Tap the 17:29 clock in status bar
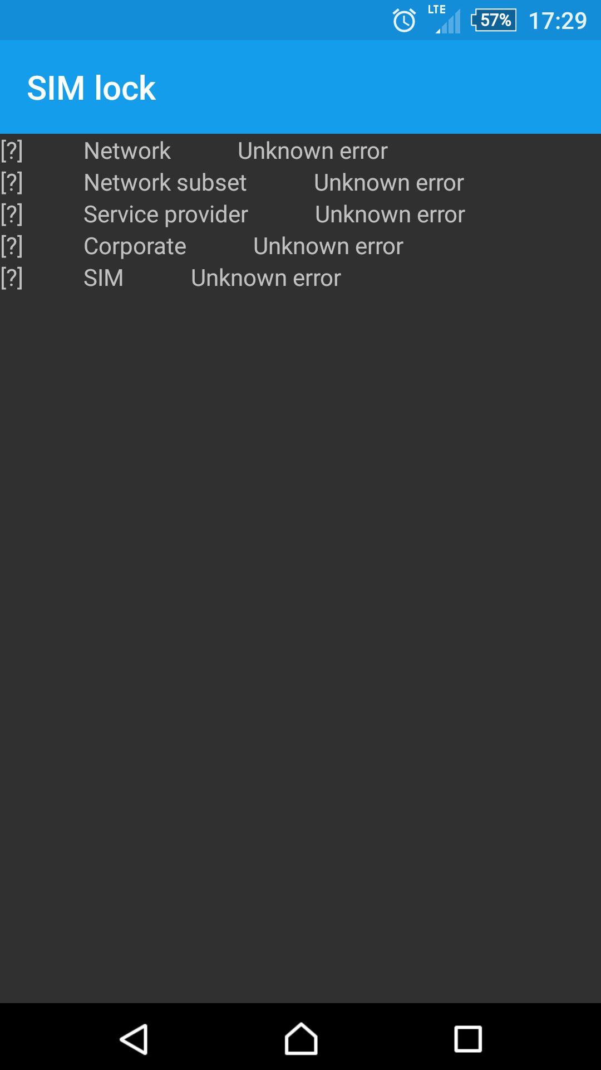Image resolution: width=601 pixels, height=1070 pixels. (558, 21)
